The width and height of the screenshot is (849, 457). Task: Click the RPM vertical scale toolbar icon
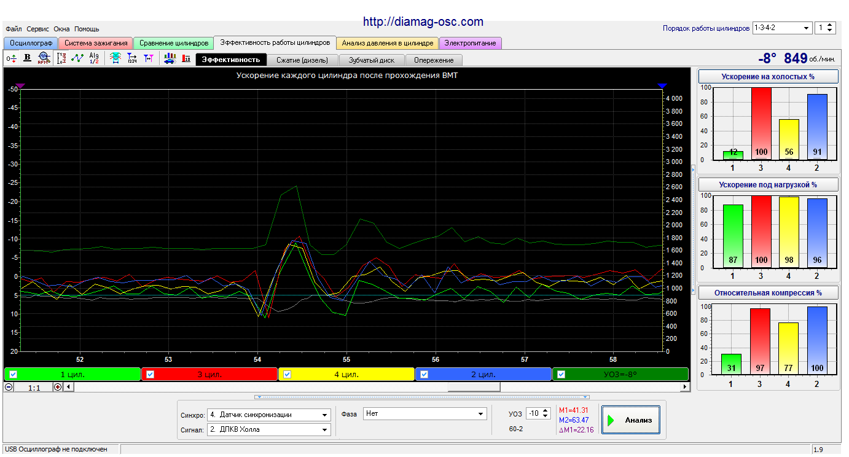[x=61, y=58]
